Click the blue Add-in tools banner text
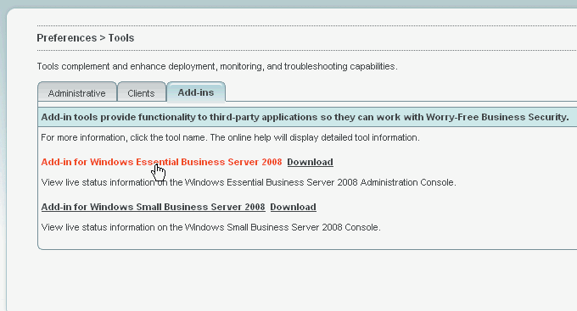 pos(305,117)
